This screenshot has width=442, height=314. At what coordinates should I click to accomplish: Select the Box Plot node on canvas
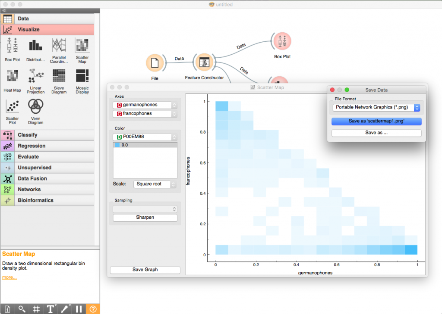[x=282, y=41]
